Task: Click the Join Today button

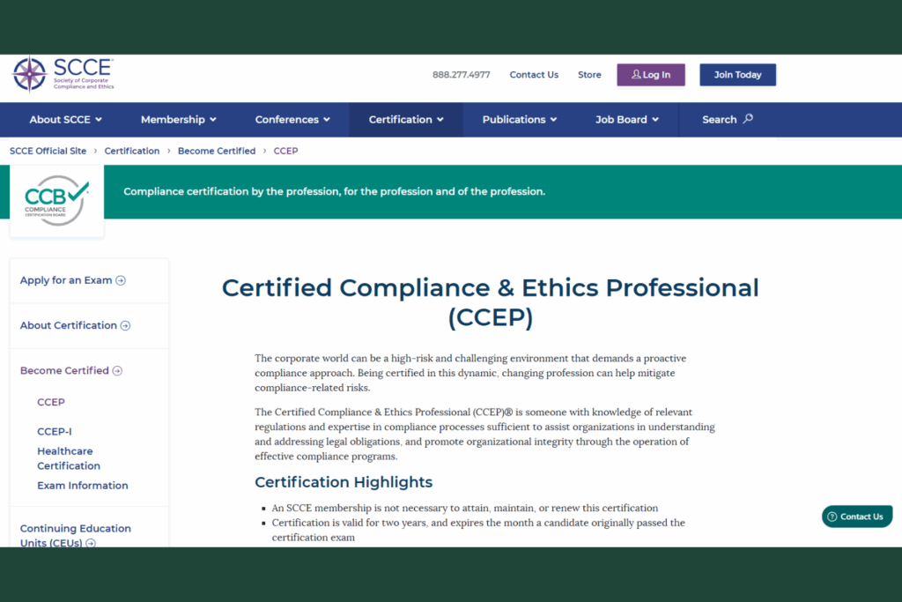Action: pyautogui.click(x=737, y=75)
